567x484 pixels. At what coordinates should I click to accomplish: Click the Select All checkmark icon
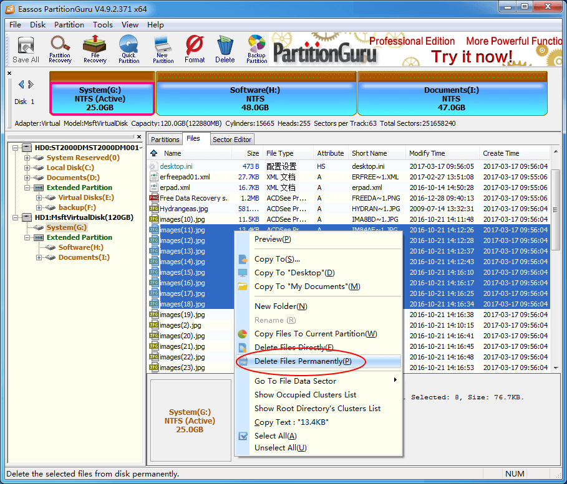click(x=243, y=436)
